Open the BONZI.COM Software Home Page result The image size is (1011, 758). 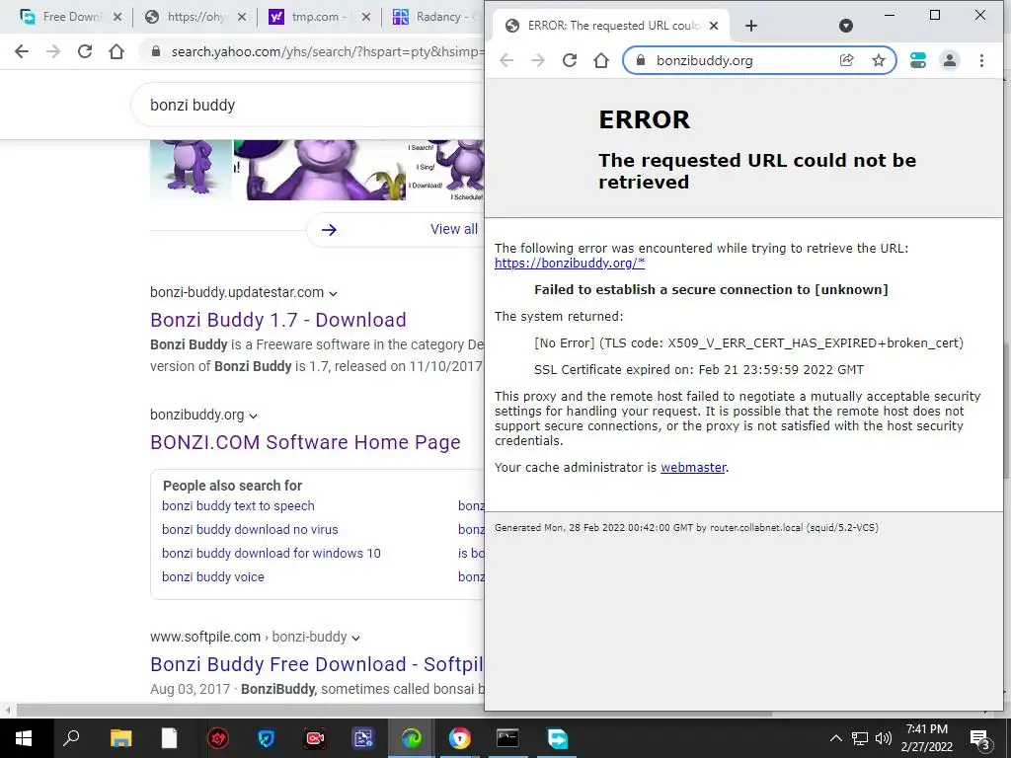(305, 442)
